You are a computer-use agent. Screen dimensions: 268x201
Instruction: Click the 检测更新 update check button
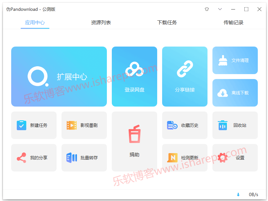click(184, 158)
